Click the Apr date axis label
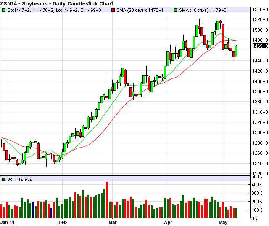The width and height of the screenshot is (269, 226). point(168,222)
